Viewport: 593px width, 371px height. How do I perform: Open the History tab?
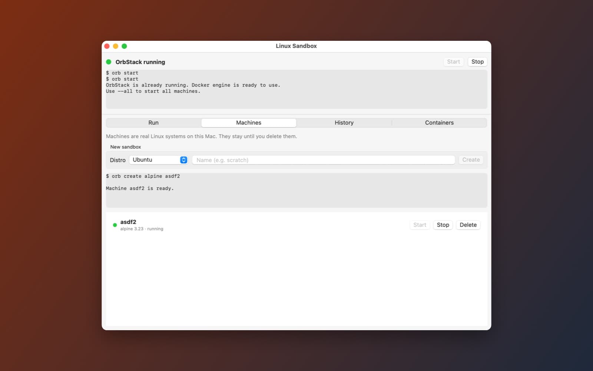point(344,123)
